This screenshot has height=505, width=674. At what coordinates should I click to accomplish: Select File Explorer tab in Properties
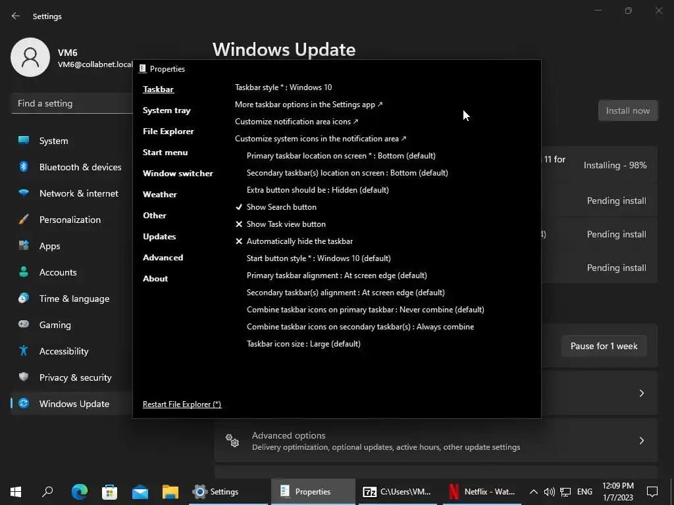168,132
